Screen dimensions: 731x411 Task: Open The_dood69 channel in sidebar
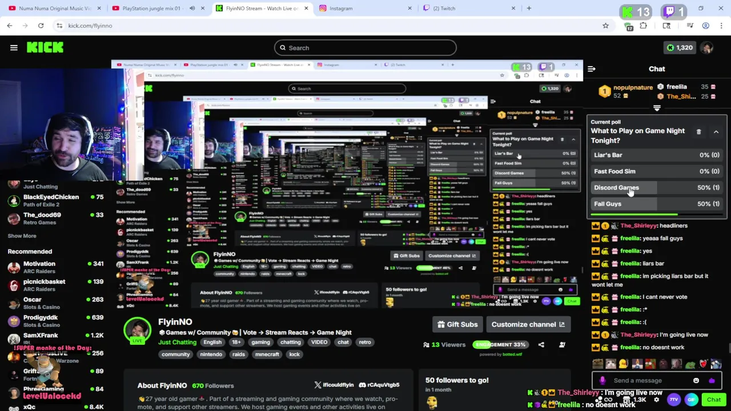coord(55,219)
